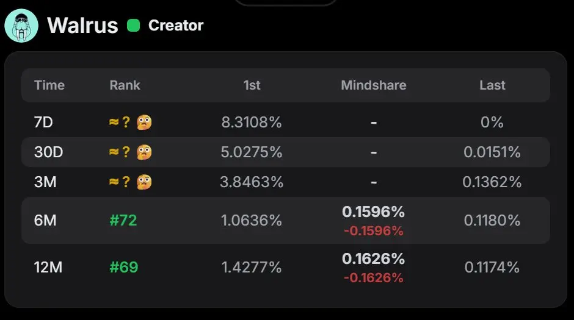The image size is (574, 320).
Task: Click the approx-question rank symbol in 7D row
Action: (120, 122)
